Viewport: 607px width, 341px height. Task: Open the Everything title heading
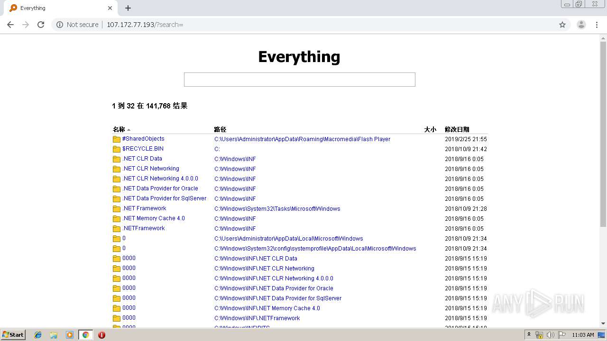click(x=299, y=57)
